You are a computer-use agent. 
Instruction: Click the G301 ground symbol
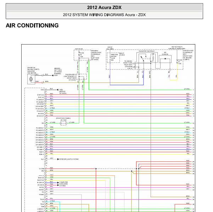tap(53, 76)
